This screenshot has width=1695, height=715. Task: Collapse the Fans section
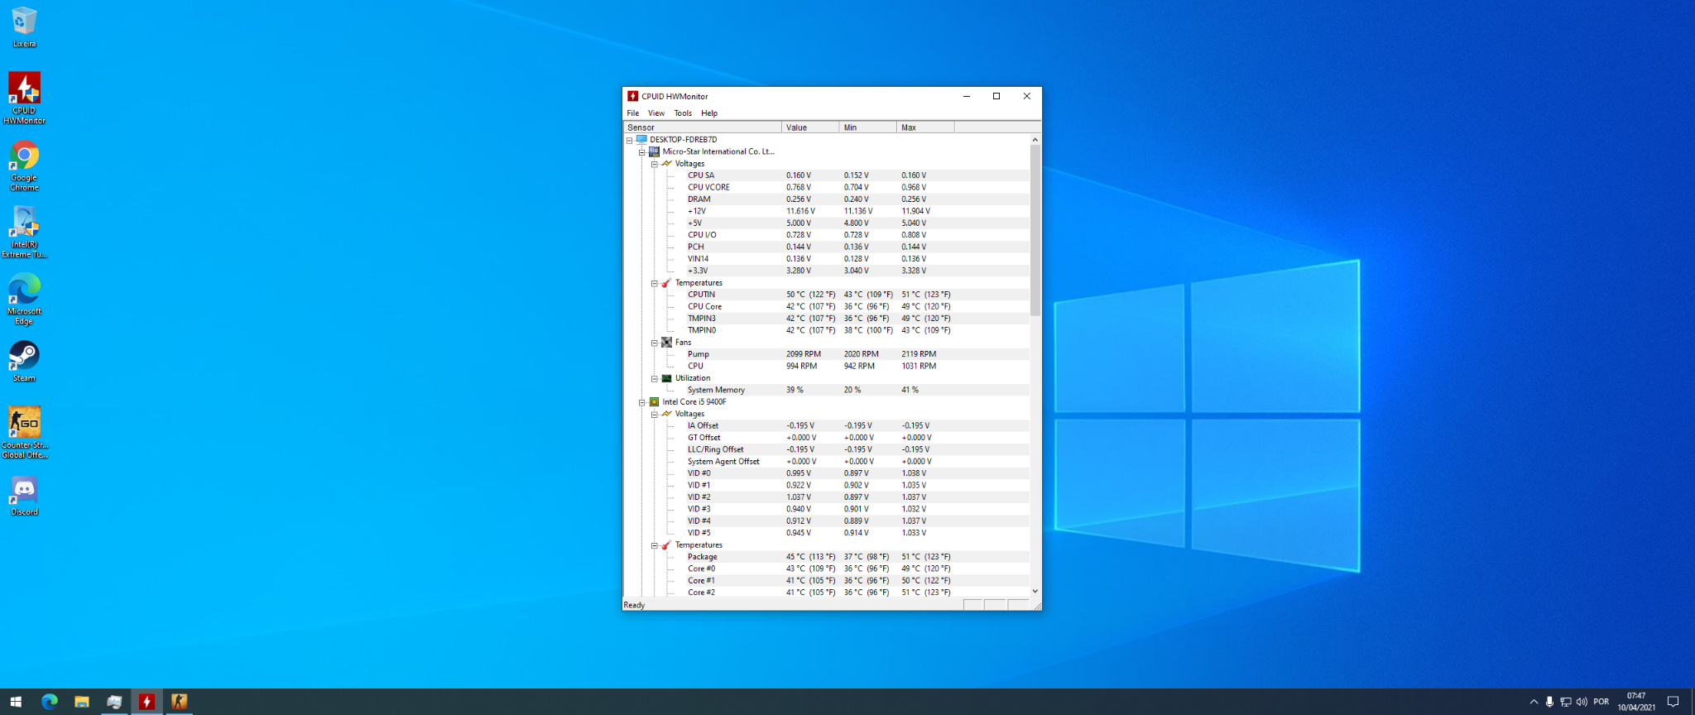tap(654, 343)
